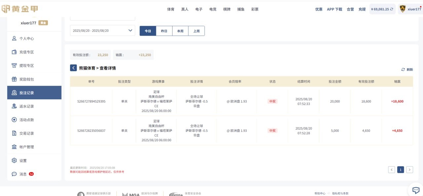Screen dimensions: 423x196
Task: Click the back arrow beside 熊猫体育
Action: point(73,68)
